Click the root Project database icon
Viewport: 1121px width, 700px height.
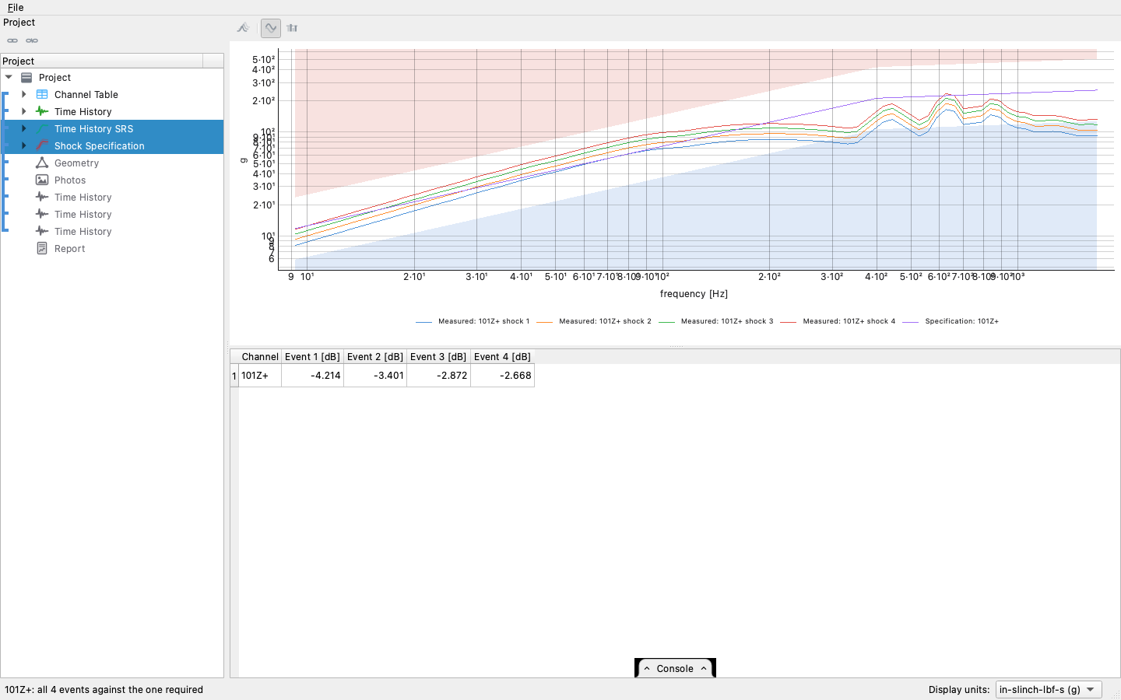pos(26,77)
